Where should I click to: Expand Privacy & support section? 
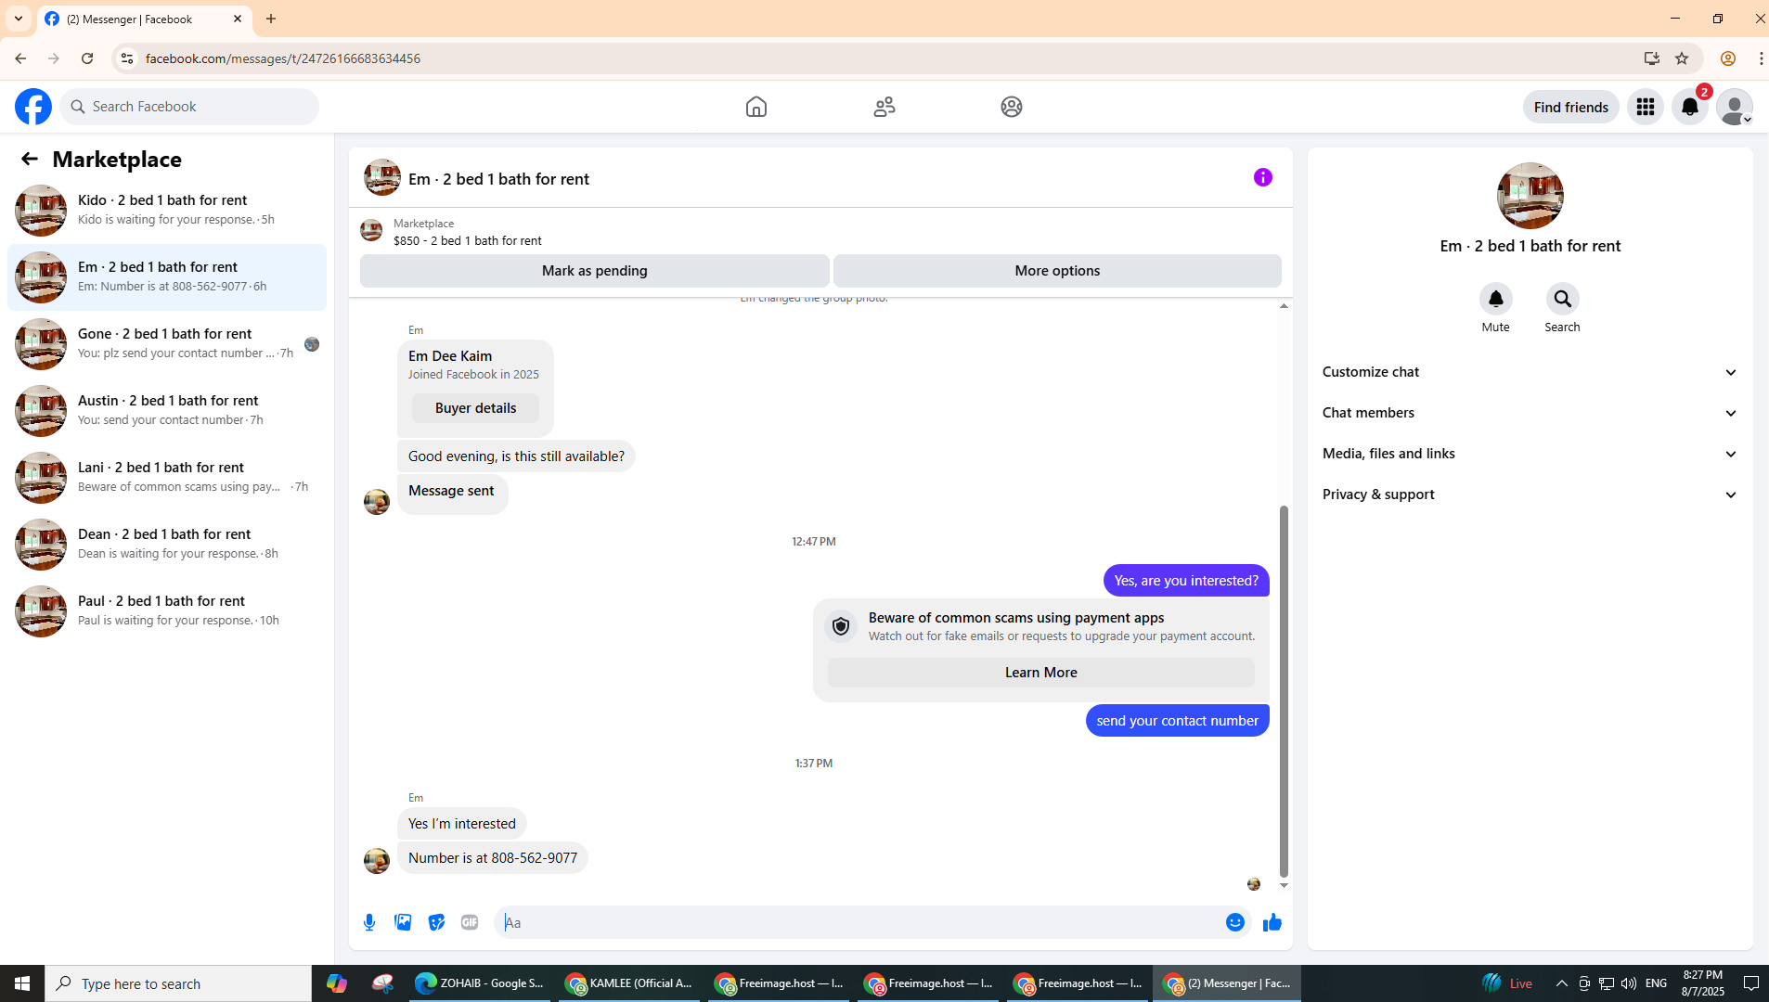point(1530,495)
